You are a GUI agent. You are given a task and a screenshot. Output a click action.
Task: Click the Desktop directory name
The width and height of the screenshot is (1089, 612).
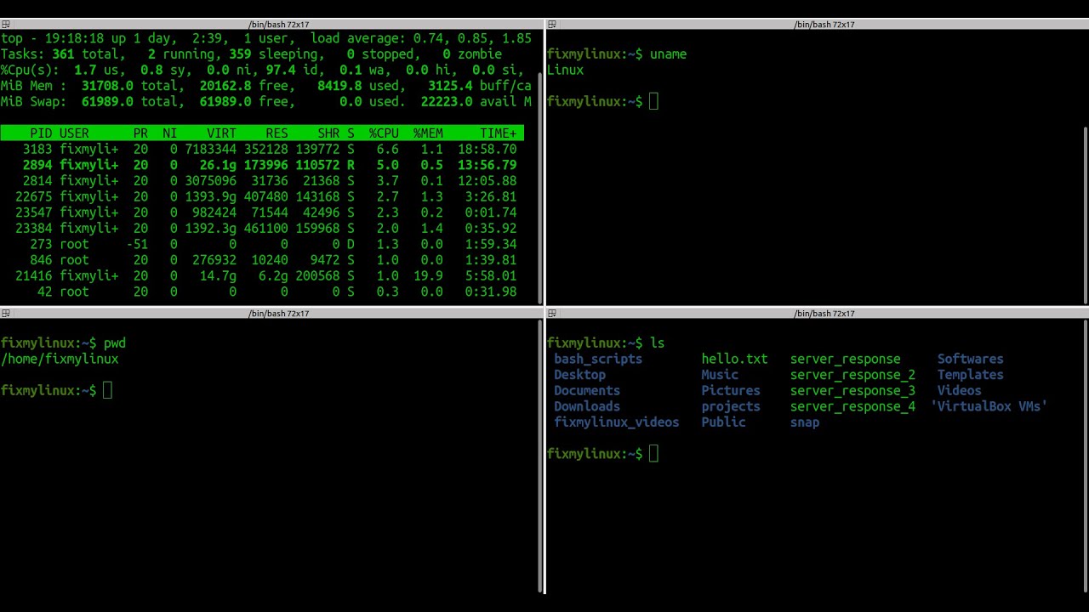[x=579, y=375]
